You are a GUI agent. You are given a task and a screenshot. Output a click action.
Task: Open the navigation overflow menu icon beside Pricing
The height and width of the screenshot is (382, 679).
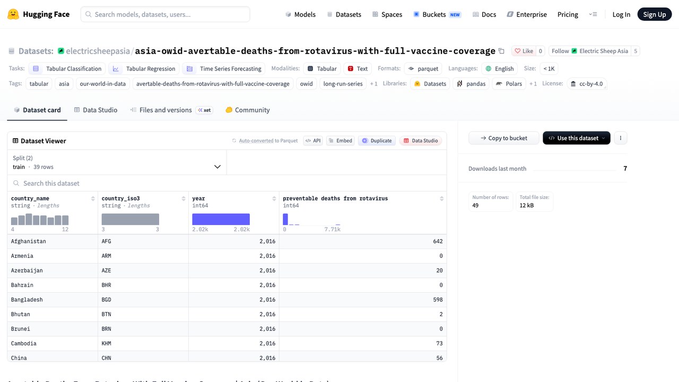[593, 14]
